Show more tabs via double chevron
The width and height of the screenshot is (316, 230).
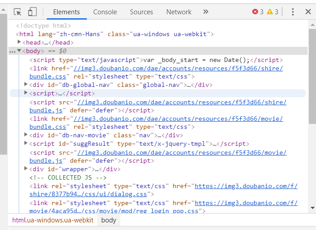click(205, 12)
